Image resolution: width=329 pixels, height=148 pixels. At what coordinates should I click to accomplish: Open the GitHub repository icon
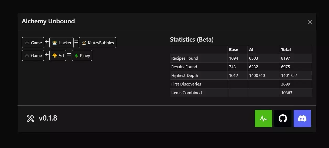[x=283, y=118]
